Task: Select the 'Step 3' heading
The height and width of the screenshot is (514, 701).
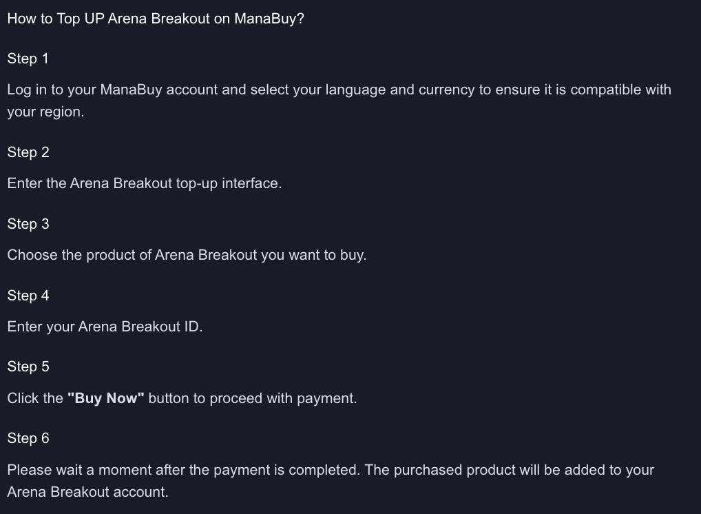Action: click(x=28, y=224)
